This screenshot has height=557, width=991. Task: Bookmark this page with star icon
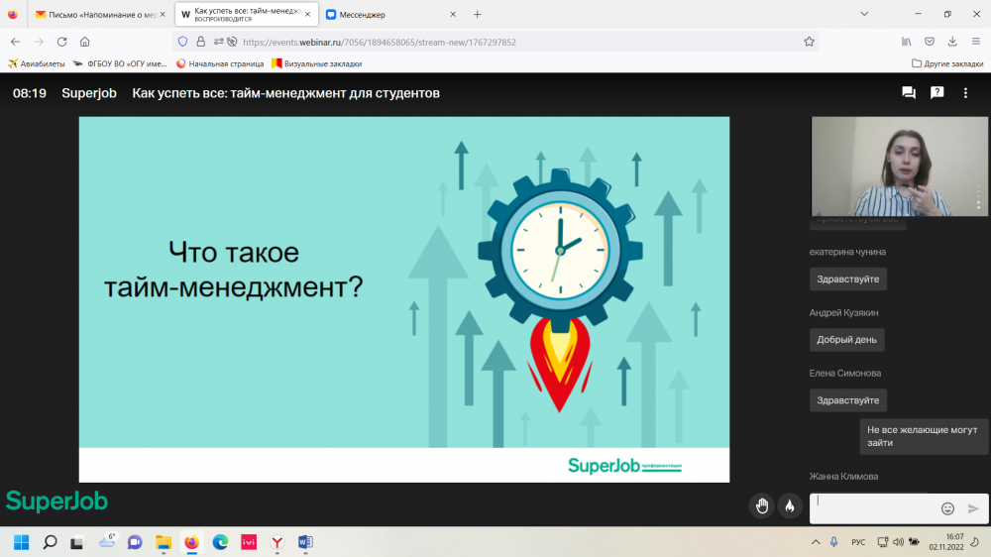809,42
